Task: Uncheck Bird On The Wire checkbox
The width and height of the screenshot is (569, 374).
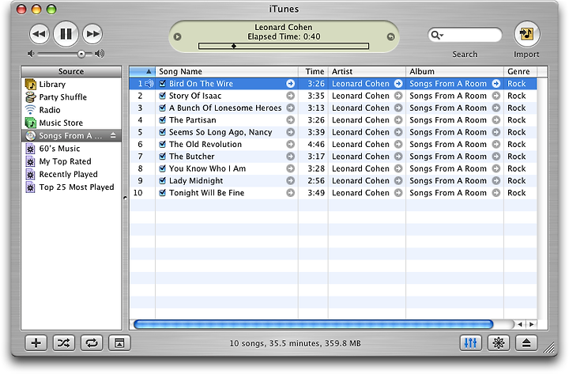Action: coord(162,84)
